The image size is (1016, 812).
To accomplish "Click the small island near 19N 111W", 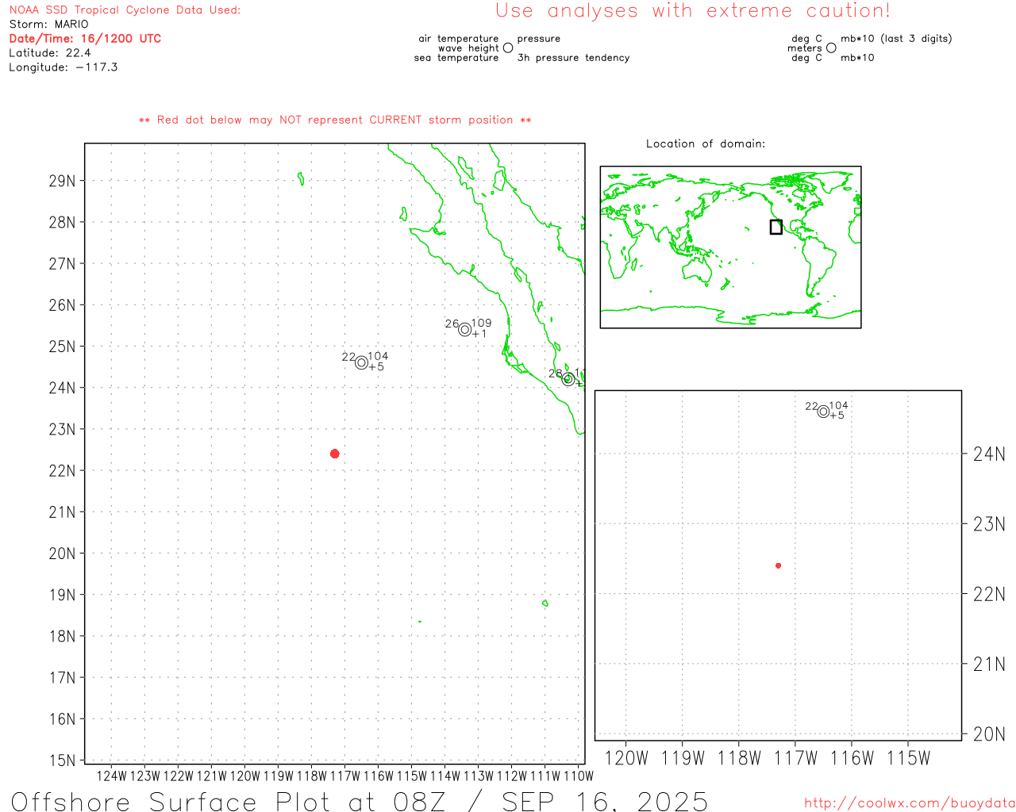I will click(x=545, y=603).
